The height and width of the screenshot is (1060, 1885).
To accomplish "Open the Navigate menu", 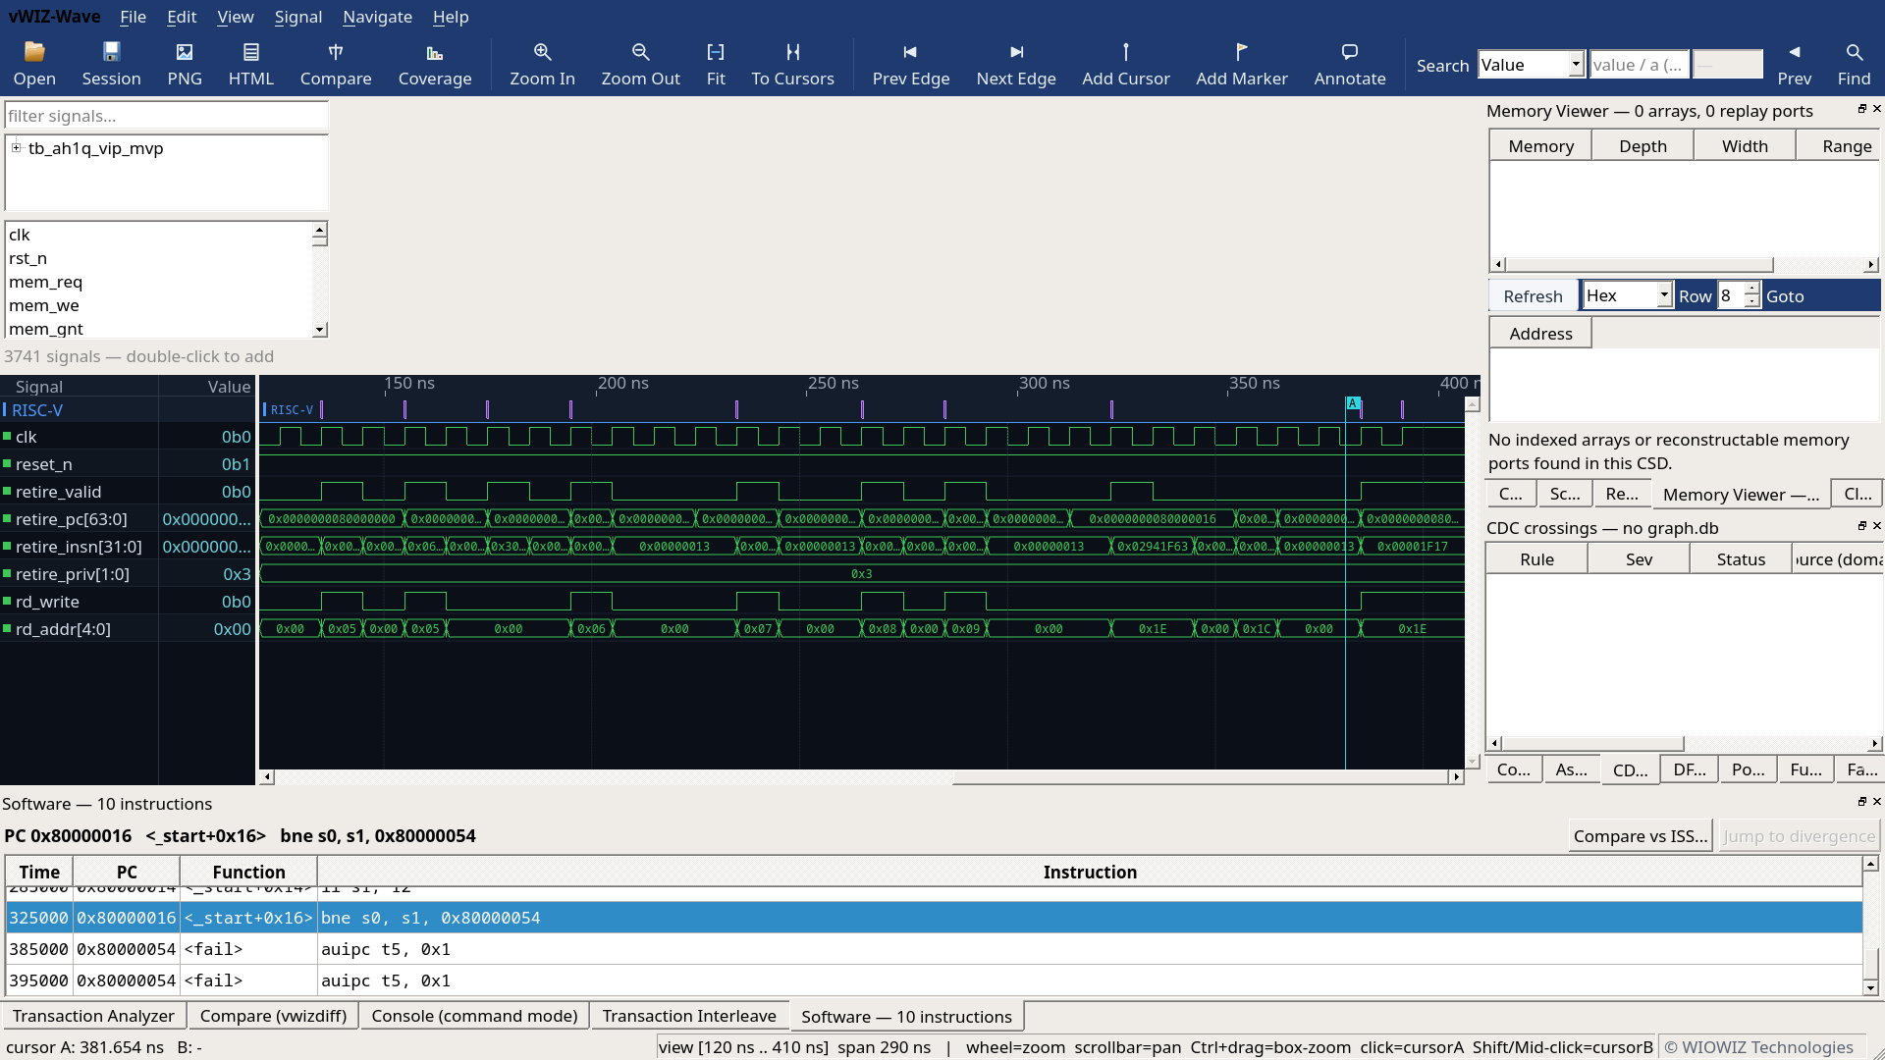I will tap(377, 17).
